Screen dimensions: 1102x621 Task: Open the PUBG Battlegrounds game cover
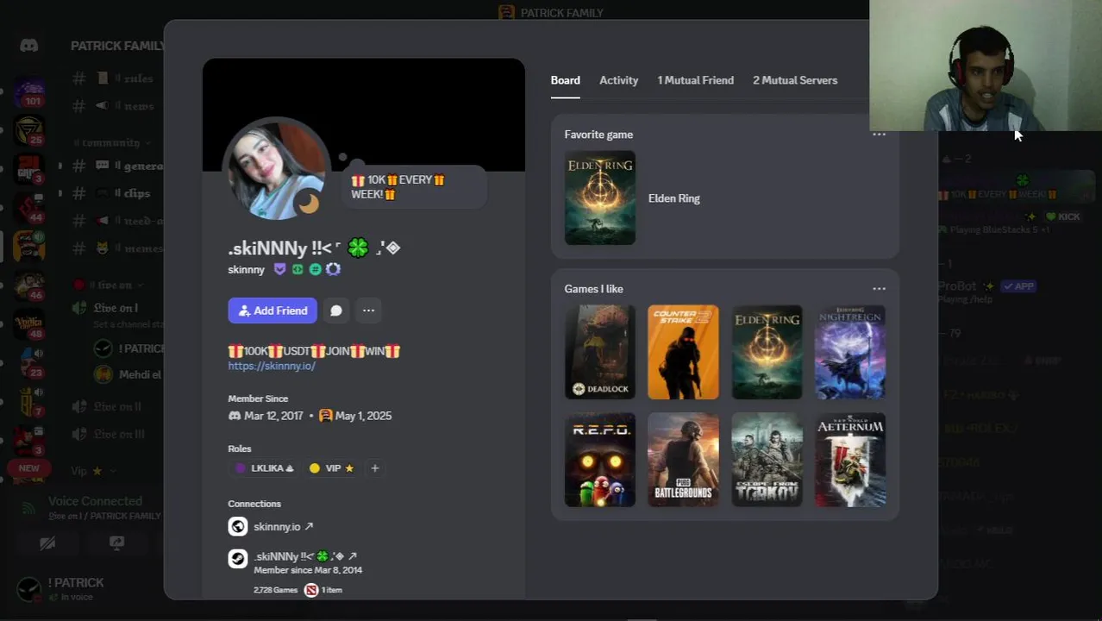(683, 460)
